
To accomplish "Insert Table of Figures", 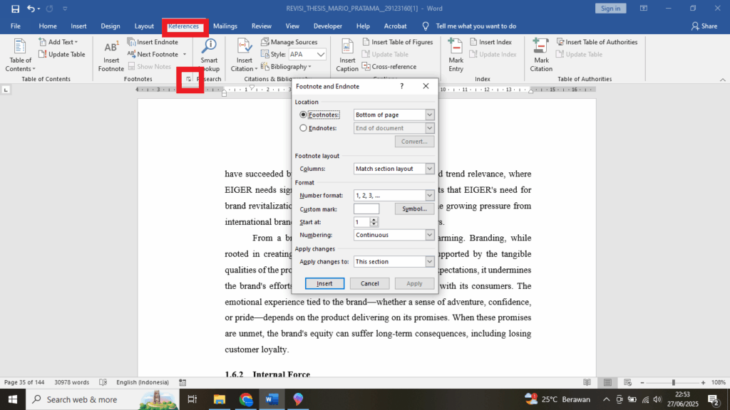I will 398,42.
